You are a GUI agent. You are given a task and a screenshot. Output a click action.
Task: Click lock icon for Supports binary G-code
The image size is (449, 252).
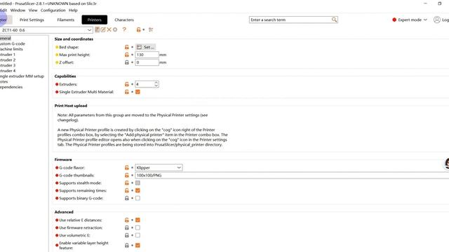coord(127,198)
